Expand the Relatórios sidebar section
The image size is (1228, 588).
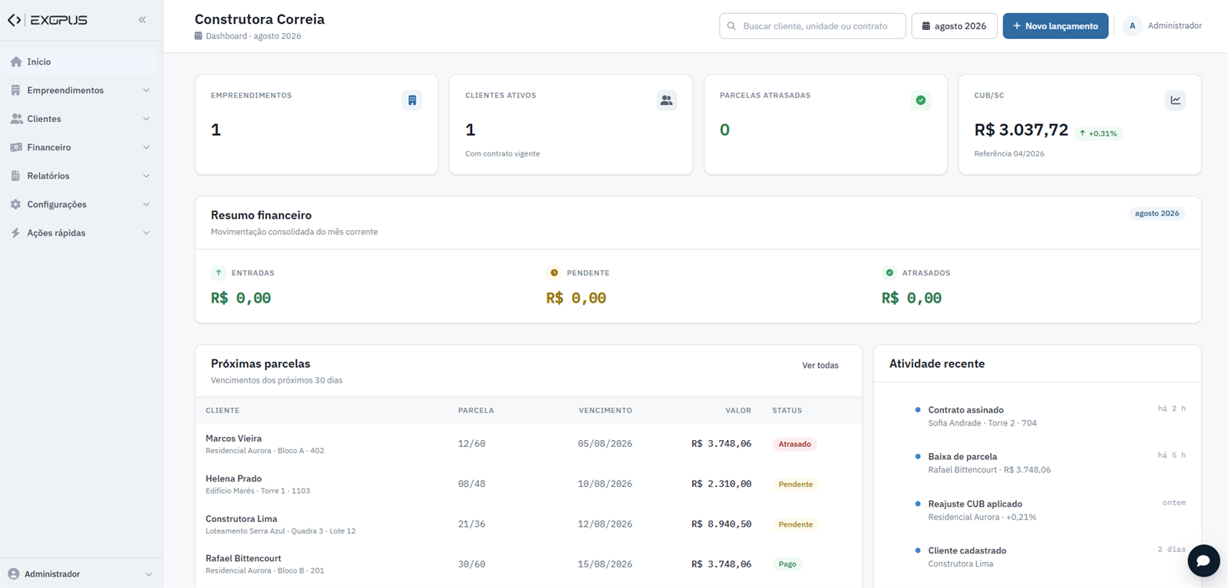point(81,176)
